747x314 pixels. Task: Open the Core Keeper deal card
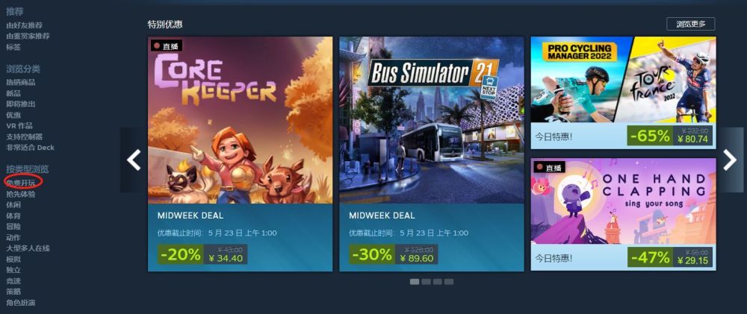240,154
